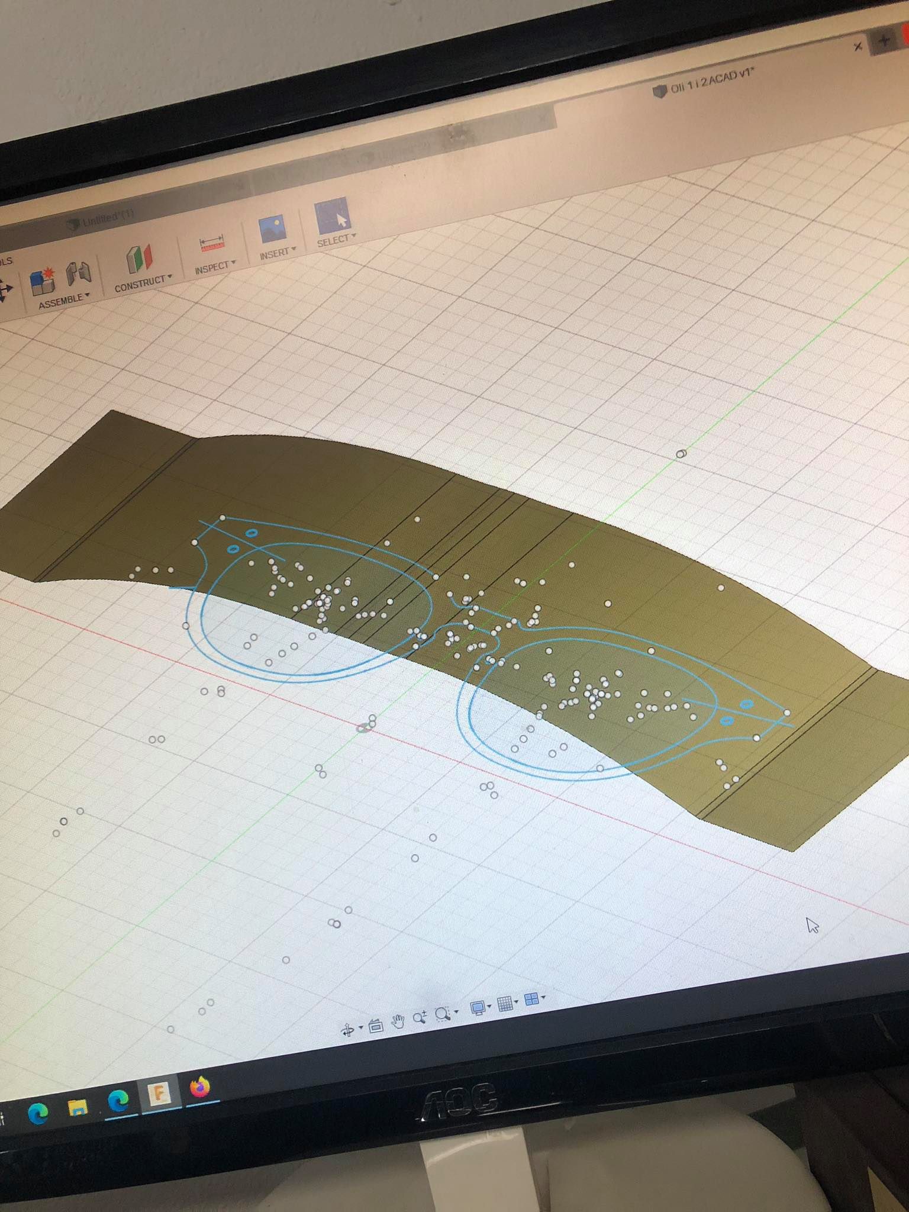Click the Joint icon in Assemble group
Image resolution: width=909 pixels, height=1212 pixels.
(78, 274)
